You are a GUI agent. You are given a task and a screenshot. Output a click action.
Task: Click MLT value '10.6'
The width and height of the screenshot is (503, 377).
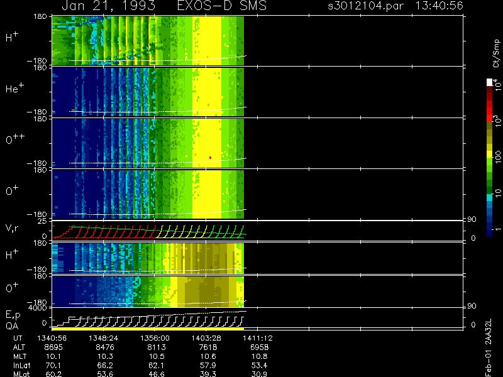coord(208,356)
